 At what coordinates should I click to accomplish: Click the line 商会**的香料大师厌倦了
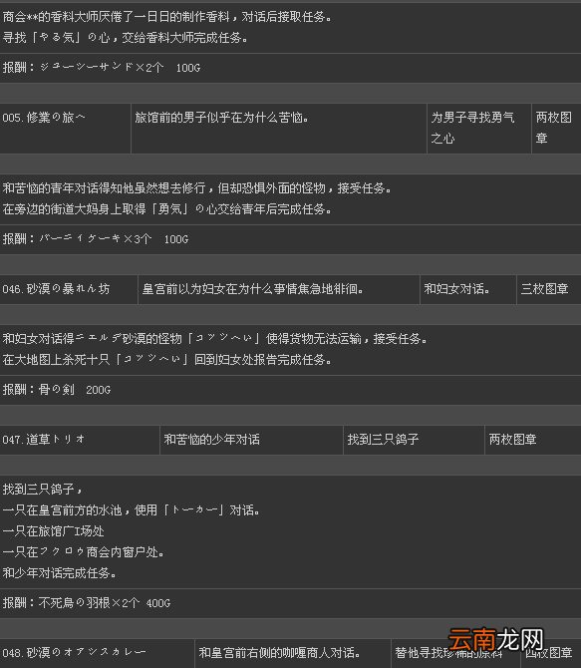[167, 17]
